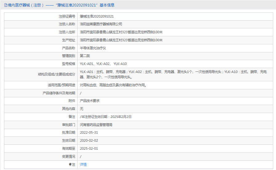This screenshot has width=276, height=170.
Task: Click the 结构及组成/主要组成成分 label
Action: coord(57,74)
